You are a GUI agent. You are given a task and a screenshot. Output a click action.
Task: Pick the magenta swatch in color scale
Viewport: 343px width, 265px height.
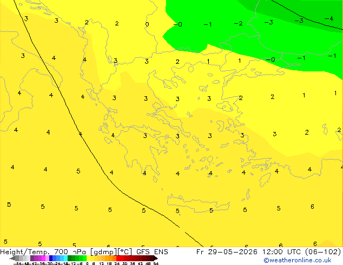(43, 258)
